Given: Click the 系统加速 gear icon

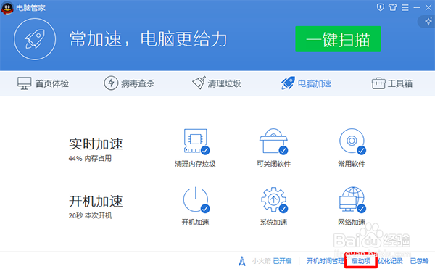Looking at the screenshot, I should pyautogui.click(x=274, y=199).
